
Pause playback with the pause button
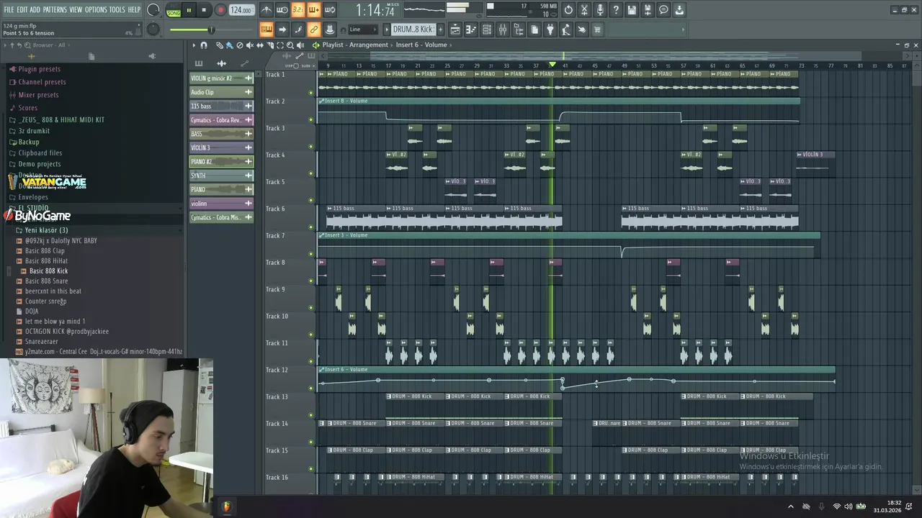click(x=189, y=10)
